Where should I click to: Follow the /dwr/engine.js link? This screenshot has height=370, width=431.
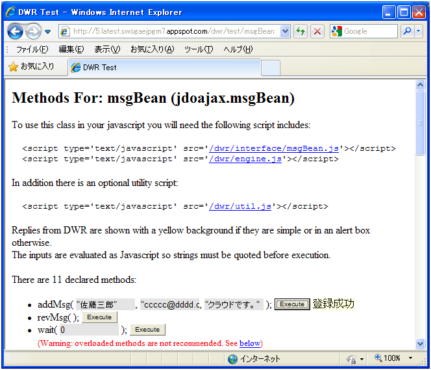click(245, 159)
